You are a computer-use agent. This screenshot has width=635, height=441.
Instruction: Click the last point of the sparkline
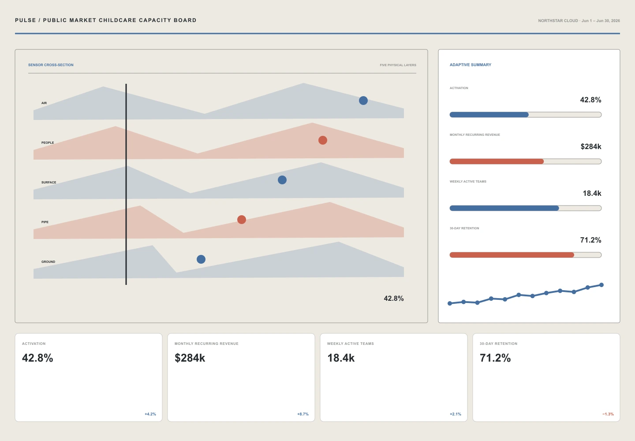coord(601,285)
